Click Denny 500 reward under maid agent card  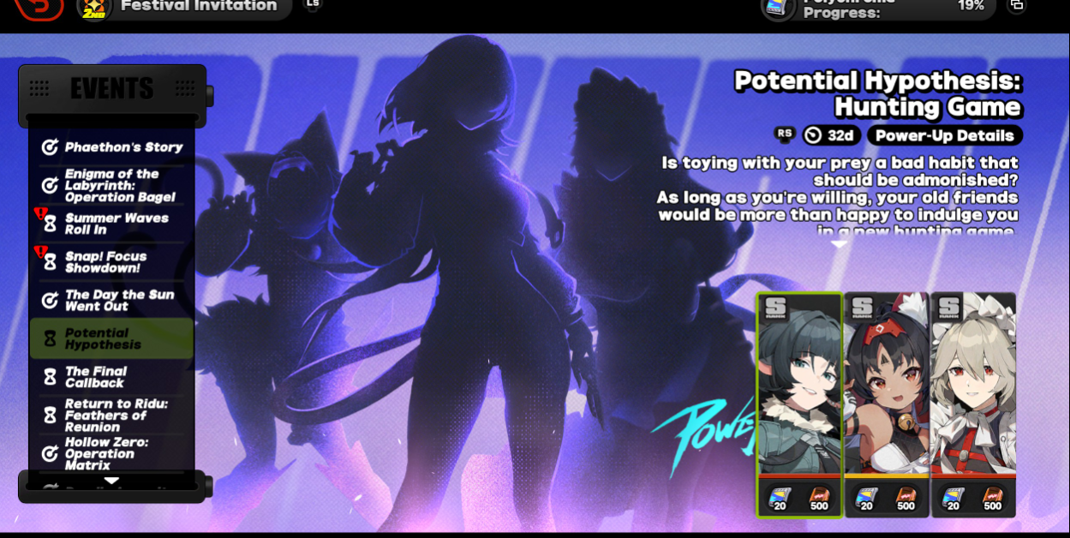click(x=993, y=499)
